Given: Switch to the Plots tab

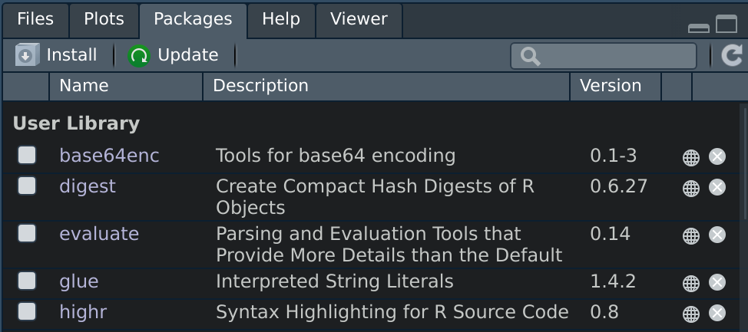Looking at the screenshot, I should coord(104,19).
